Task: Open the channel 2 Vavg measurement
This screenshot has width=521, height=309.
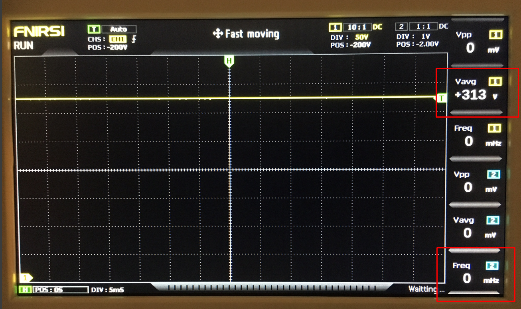Action: tap(475, 228)
